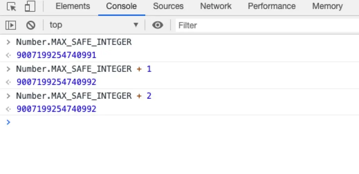Image resolution: width=359 pixels, height=174 pixels.
Task: Open the Memory tab
Action: (x=328, y=6)
